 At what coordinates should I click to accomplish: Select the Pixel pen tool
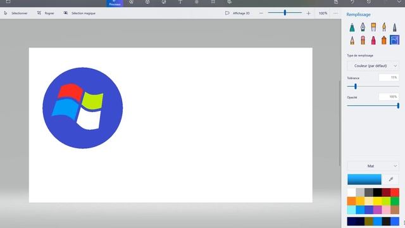[395, 27]
